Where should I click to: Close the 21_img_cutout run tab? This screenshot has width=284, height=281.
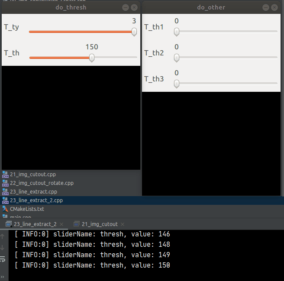[x=123, y=224]
